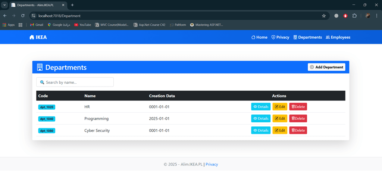Delete the HR department

pyautogui.click(x=298, y=107)
